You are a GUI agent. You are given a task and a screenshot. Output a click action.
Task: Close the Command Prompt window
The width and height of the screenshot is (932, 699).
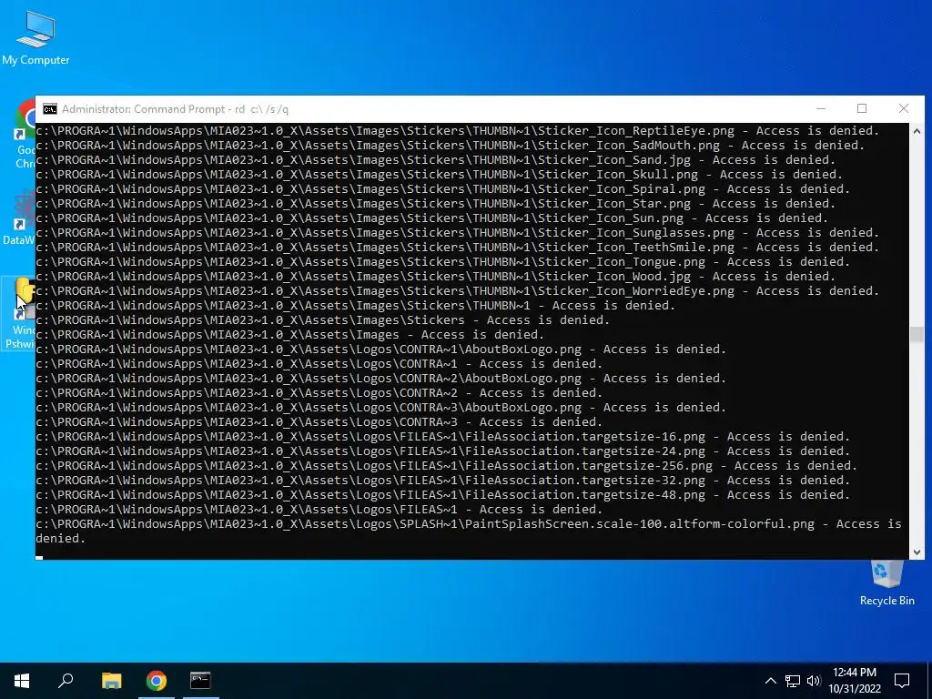(x=904, y=109)
